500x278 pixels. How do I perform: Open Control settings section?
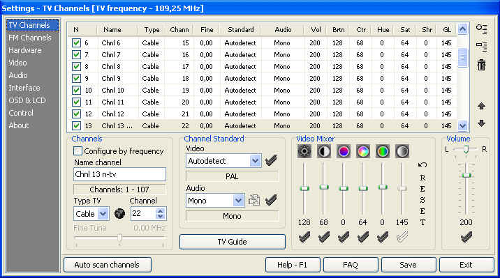click(x=21, y=113)
